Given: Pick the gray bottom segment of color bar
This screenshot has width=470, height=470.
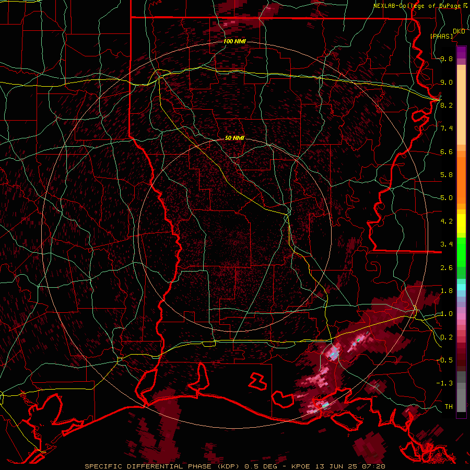Looking at the screenshot, I should pyautogui.click(x=461, y=397).
